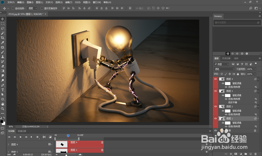Select the Eraser tool
Screen dimensions: 262x156
pos(3,66)
